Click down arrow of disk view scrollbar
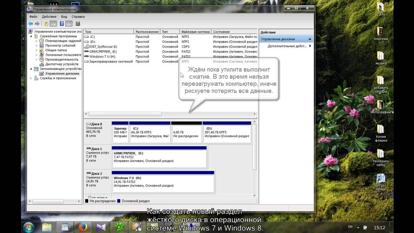Image resolution: width=414 pixels, height=233 pixels. click(255, 195)
